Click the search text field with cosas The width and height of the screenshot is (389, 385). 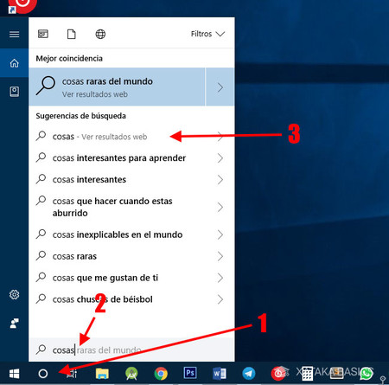[131, 350]
